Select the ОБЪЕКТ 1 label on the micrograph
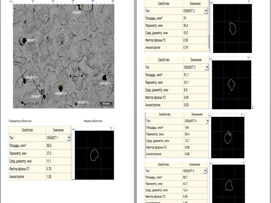 pos(32,40)
